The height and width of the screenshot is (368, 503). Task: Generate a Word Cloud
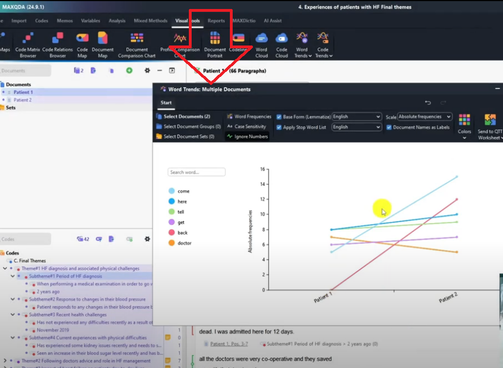pos(261,45)
